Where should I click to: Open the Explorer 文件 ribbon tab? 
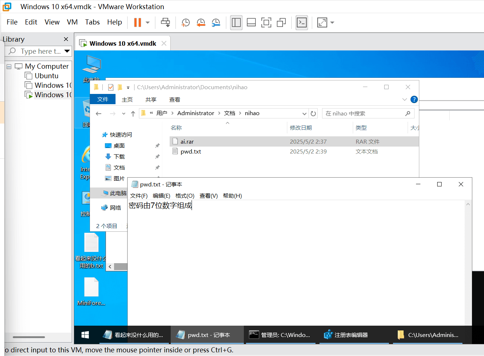[x=103, y=99]
